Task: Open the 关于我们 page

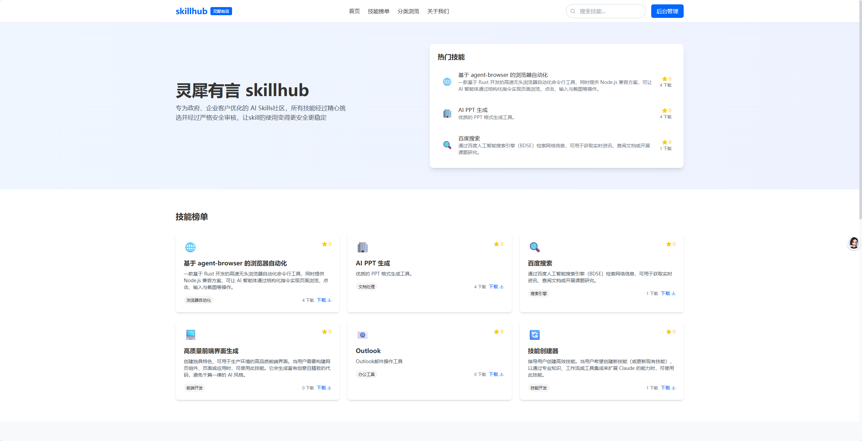Action: pyautogui.click(x=438, y=11)
